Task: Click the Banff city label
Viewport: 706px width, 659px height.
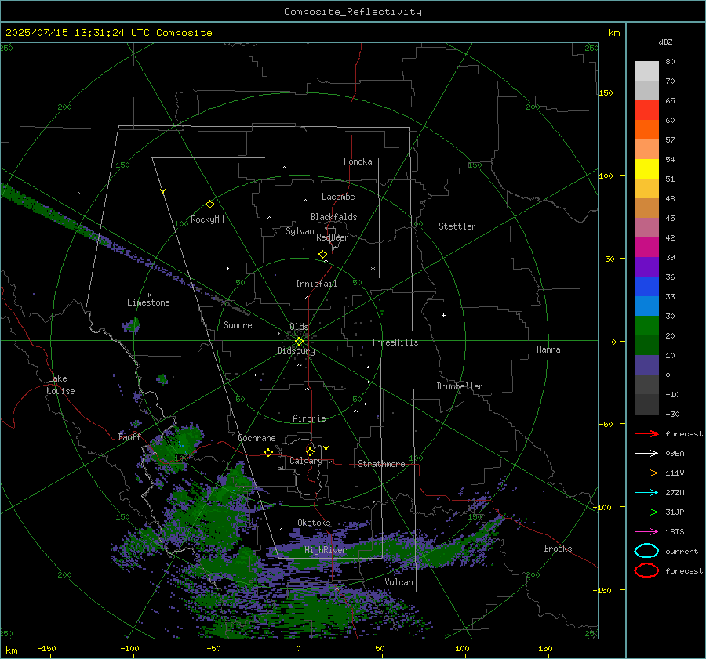Action: click(129, 436)
